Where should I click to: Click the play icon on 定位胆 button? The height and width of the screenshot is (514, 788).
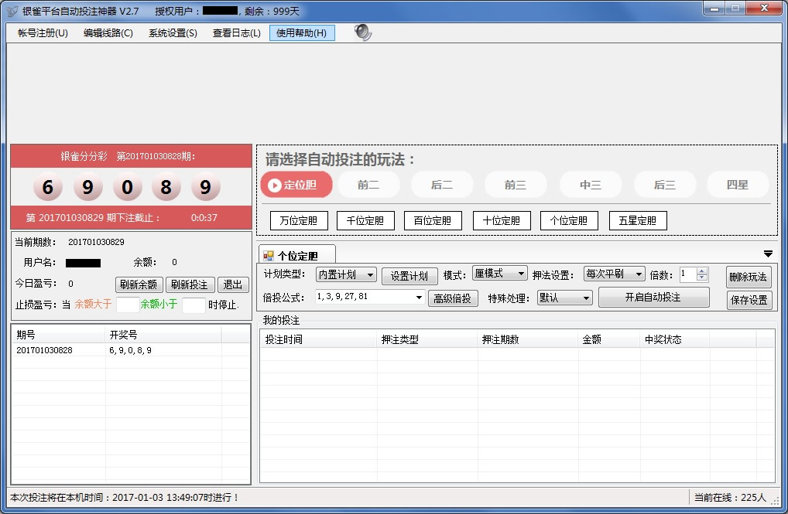click(274, 185)
